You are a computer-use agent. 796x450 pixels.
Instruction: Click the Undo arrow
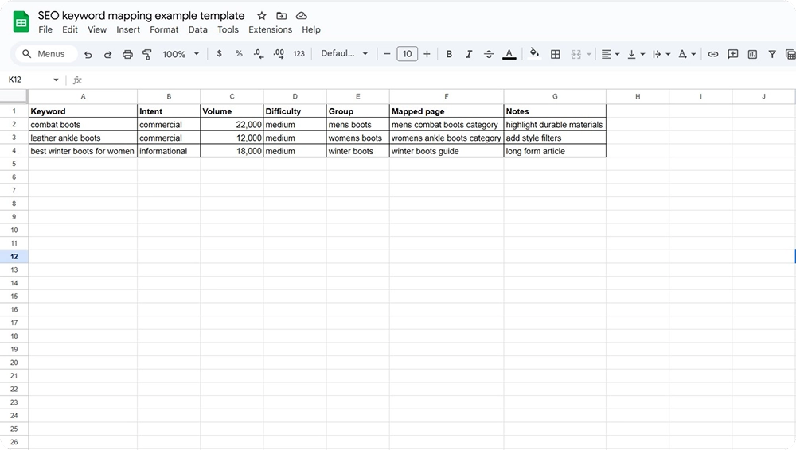pos(88,54)
